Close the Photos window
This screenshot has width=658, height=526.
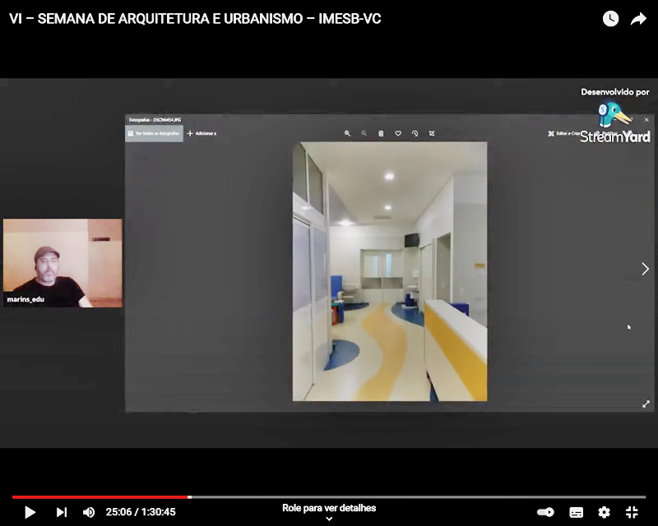646,119
